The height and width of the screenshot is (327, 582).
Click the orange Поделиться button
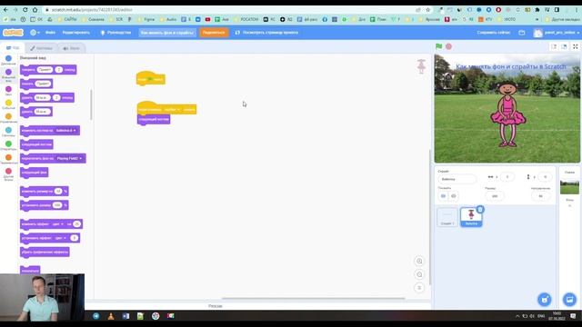pyautogui.click(x=214, y=33)
